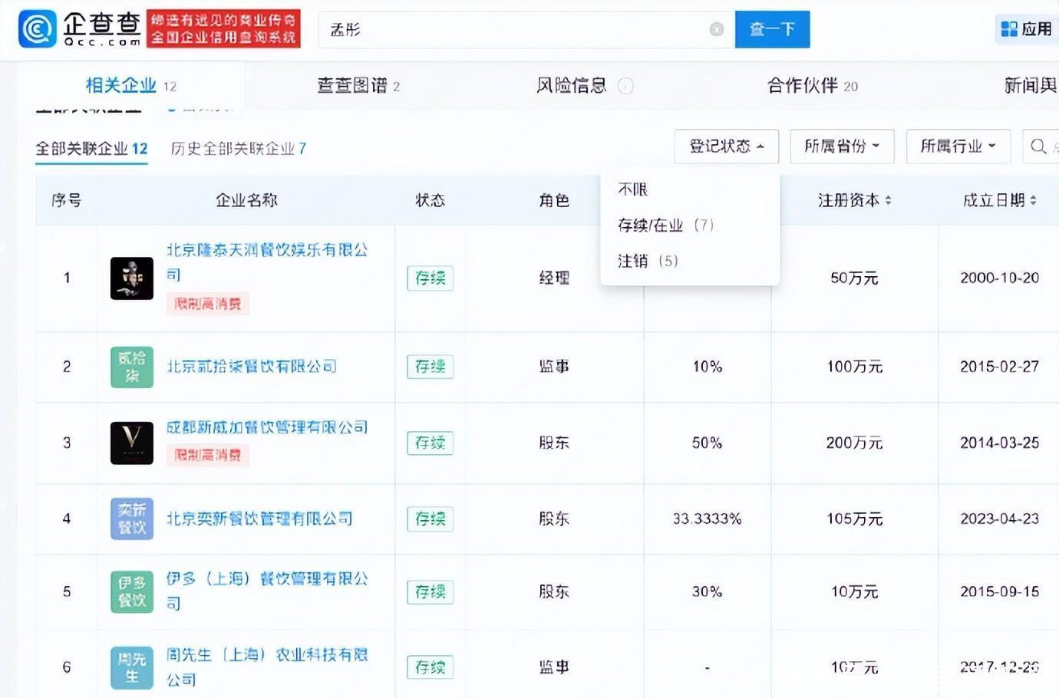Click 存续 status badge for 北京奕新
The image size is (1059, 698).
[430, 519]
